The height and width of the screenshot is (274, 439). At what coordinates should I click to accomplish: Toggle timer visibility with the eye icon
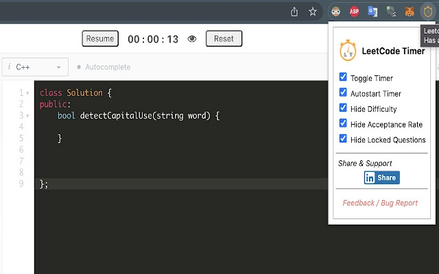[192, 39]
